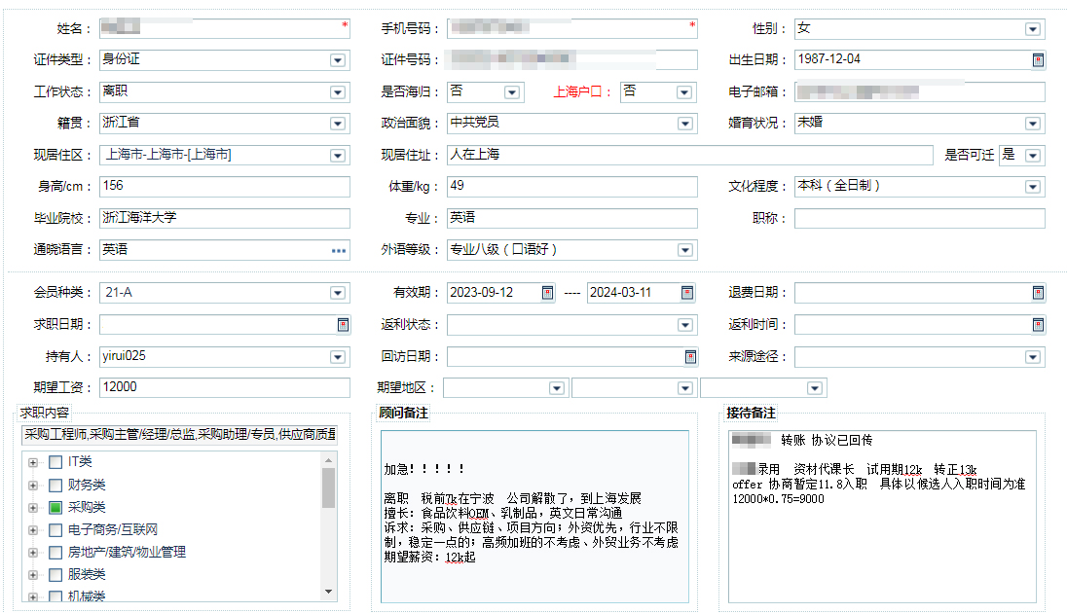This screenshot has height=613, width=1067.
Task: Click the 专业 input field
Action: 572,218
